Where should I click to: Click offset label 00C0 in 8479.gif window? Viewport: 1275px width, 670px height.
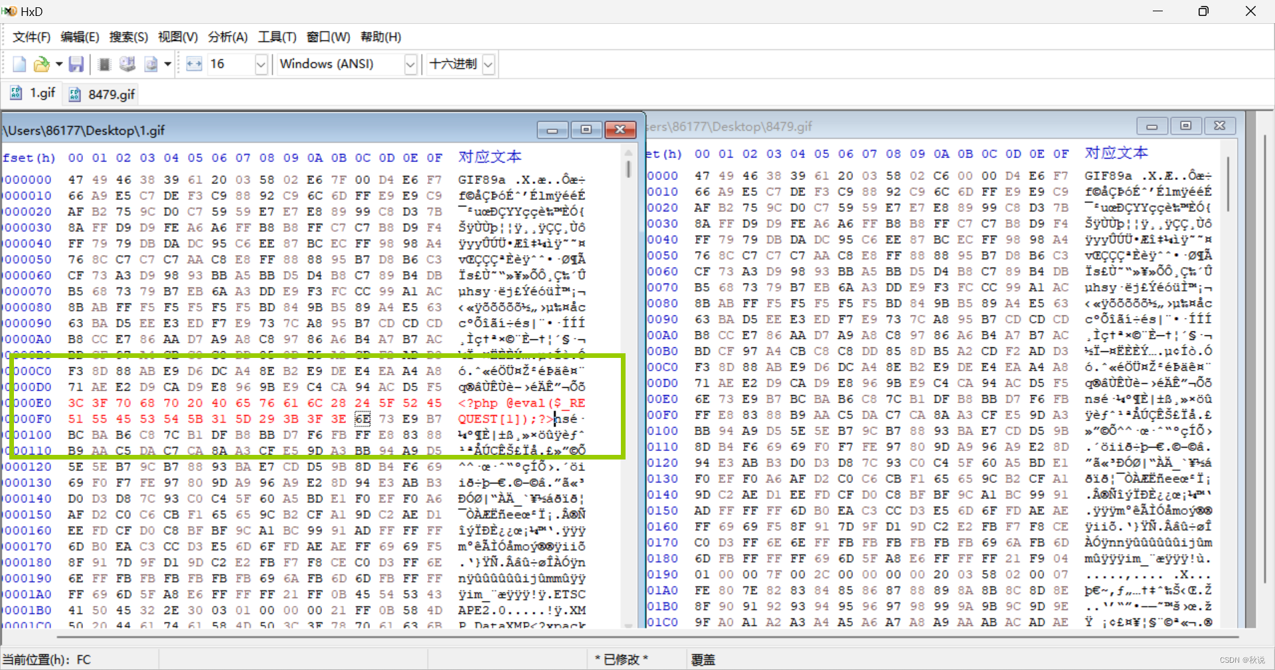(x=663, y=367)
